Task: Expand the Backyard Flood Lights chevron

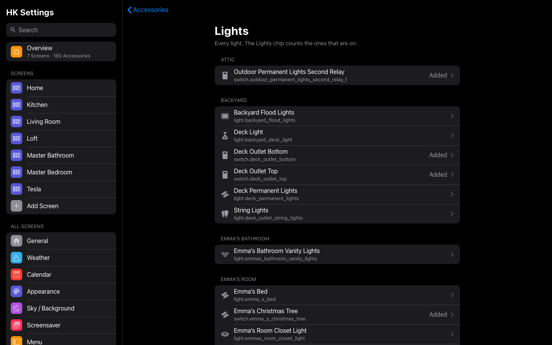Action: pos(452,116)
